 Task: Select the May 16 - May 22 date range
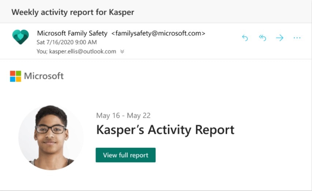click(123, 115)
